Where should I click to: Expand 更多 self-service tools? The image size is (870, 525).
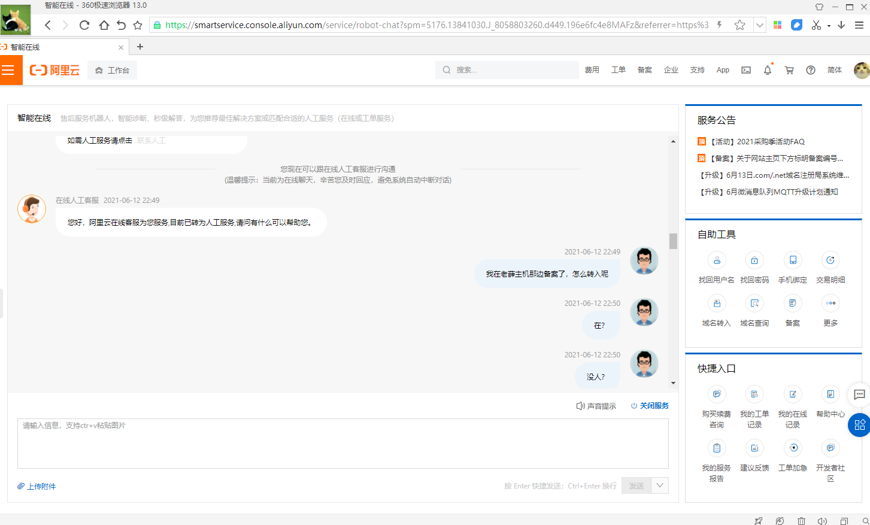point(830,304)
